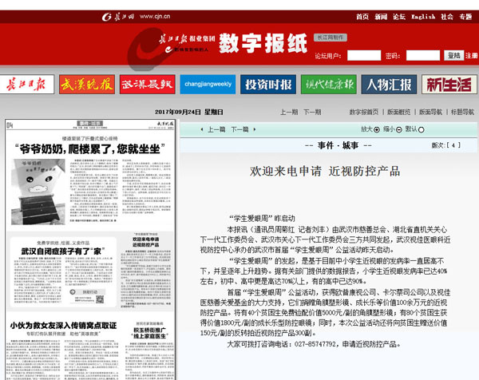Viewport: 479px width, 380px height.
Task: Open the 小伙为救女友深入传销窝点取证 article on preview
Action: [63, 326]
